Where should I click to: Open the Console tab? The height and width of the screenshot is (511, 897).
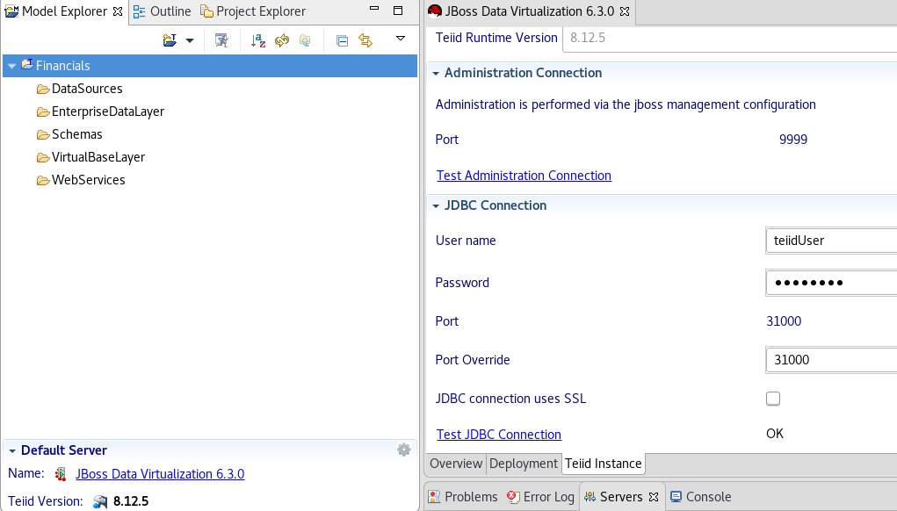click(700, 497)
